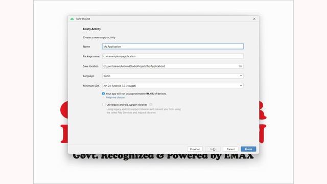This screenshot has height=184, width=327.
Task: Open the API 24 Android 7.0 combo box
Action: (x=173, y=86)
